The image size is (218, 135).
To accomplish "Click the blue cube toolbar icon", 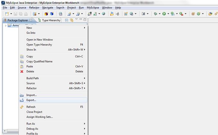I will (52, 14).
